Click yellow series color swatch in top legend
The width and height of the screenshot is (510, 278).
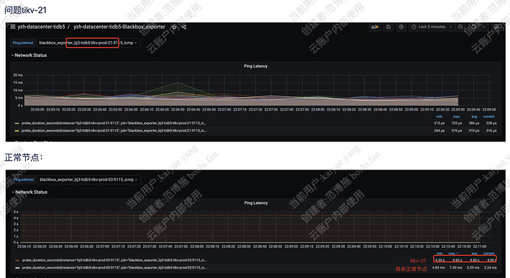17,131
